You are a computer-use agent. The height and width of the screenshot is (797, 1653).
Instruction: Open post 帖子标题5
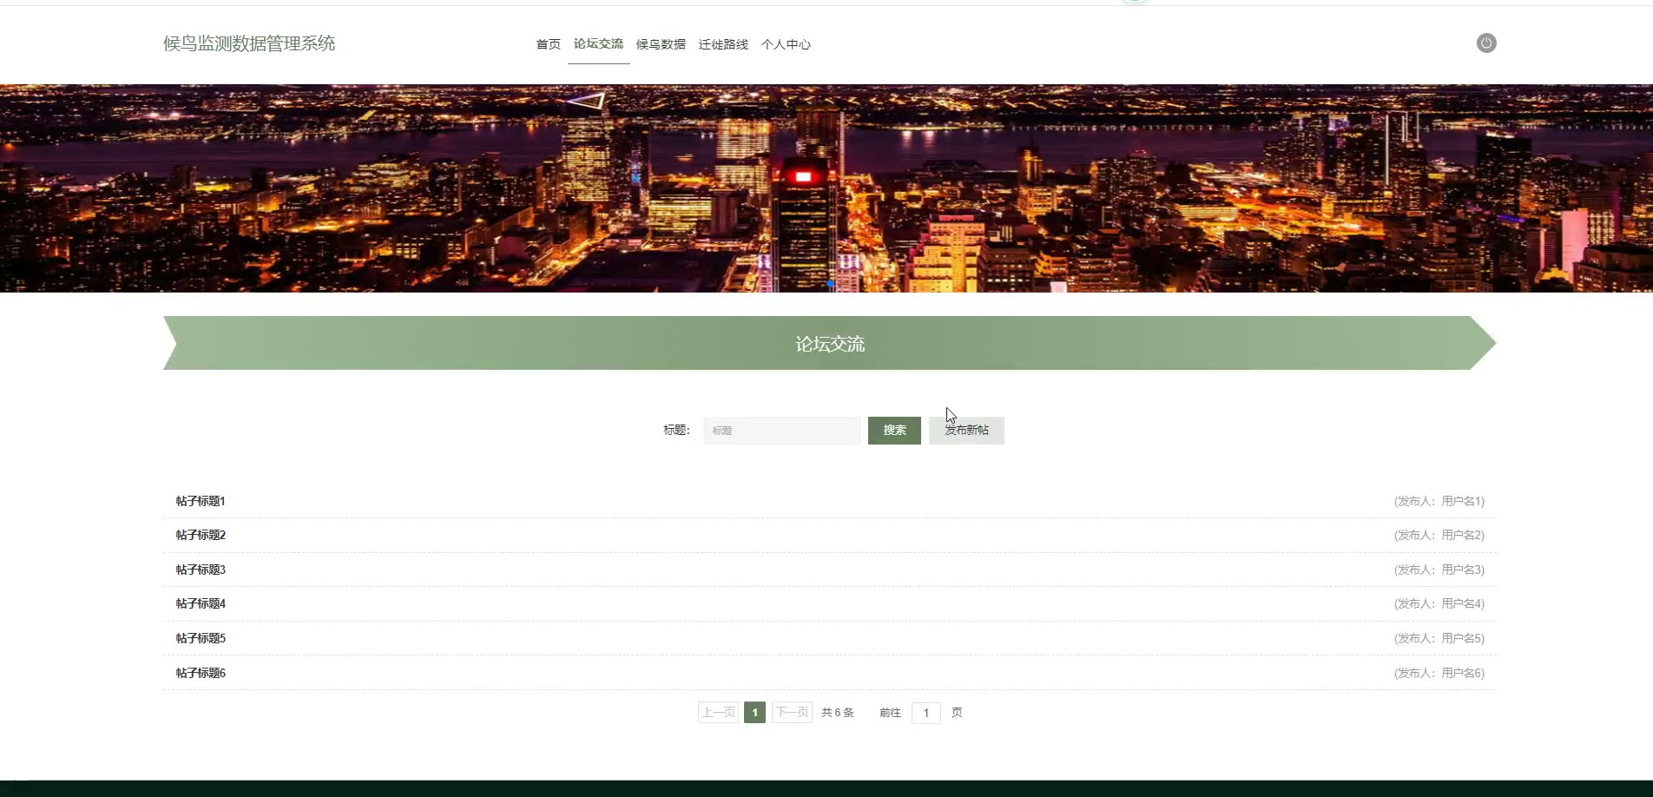201,638
